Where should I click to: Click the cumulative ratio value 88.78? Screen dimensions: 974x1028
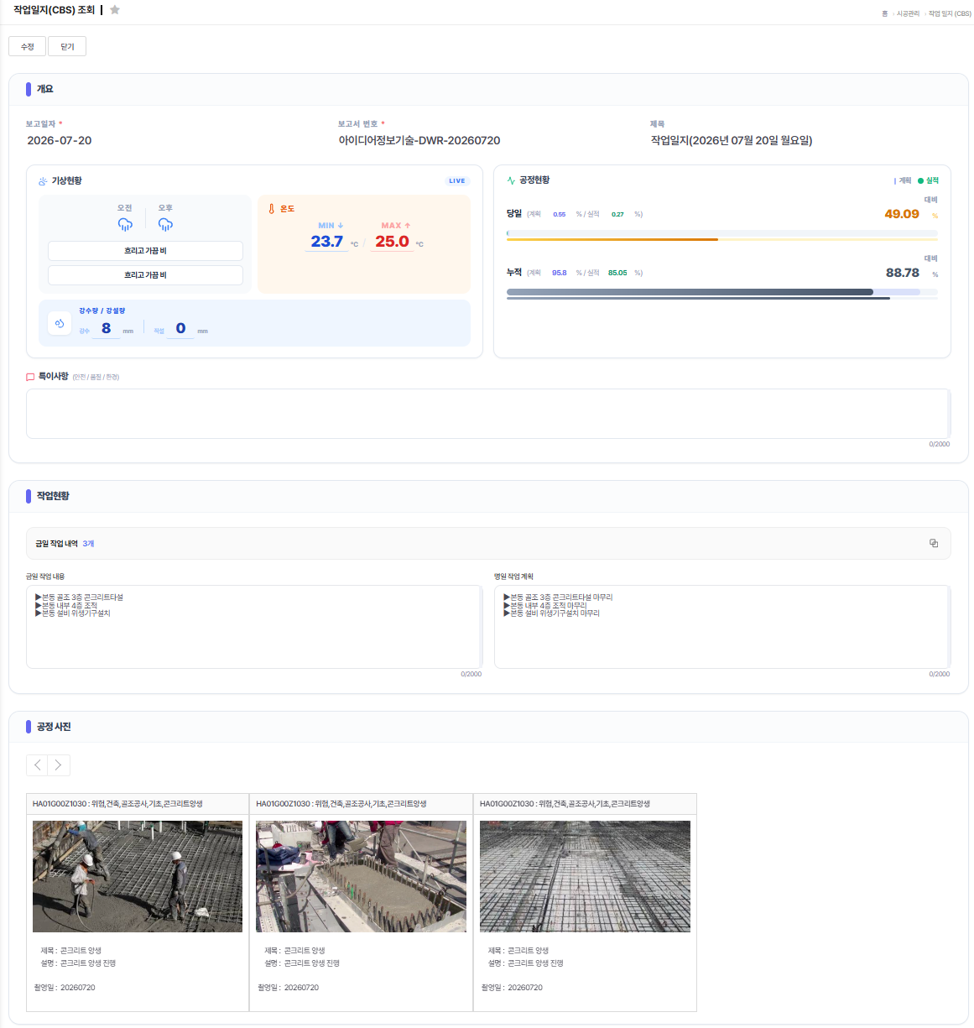pyautogui.click(x=903, y=273)
